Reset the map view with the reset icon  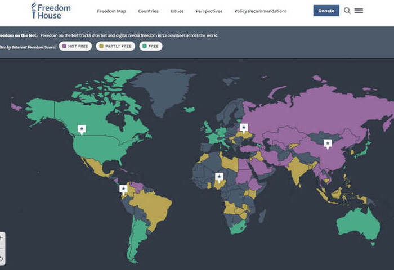pyautogui.click(x=2, y=259)
